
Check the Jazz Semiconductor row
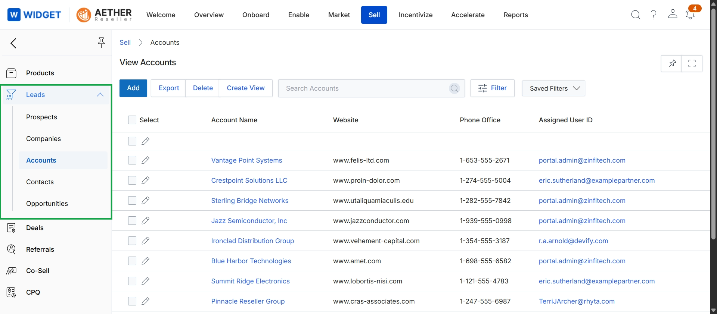tap(132, 221)
